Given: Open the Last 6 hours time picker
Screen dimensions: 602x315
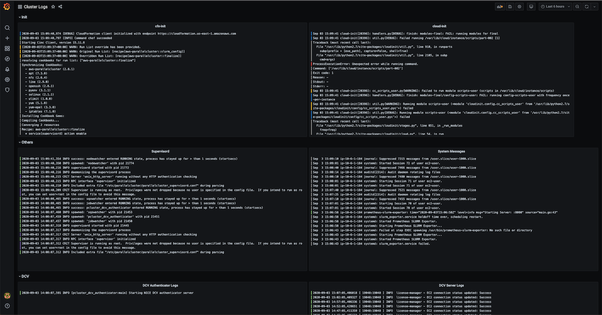Looking at the screenshot, I should point(554,7).
